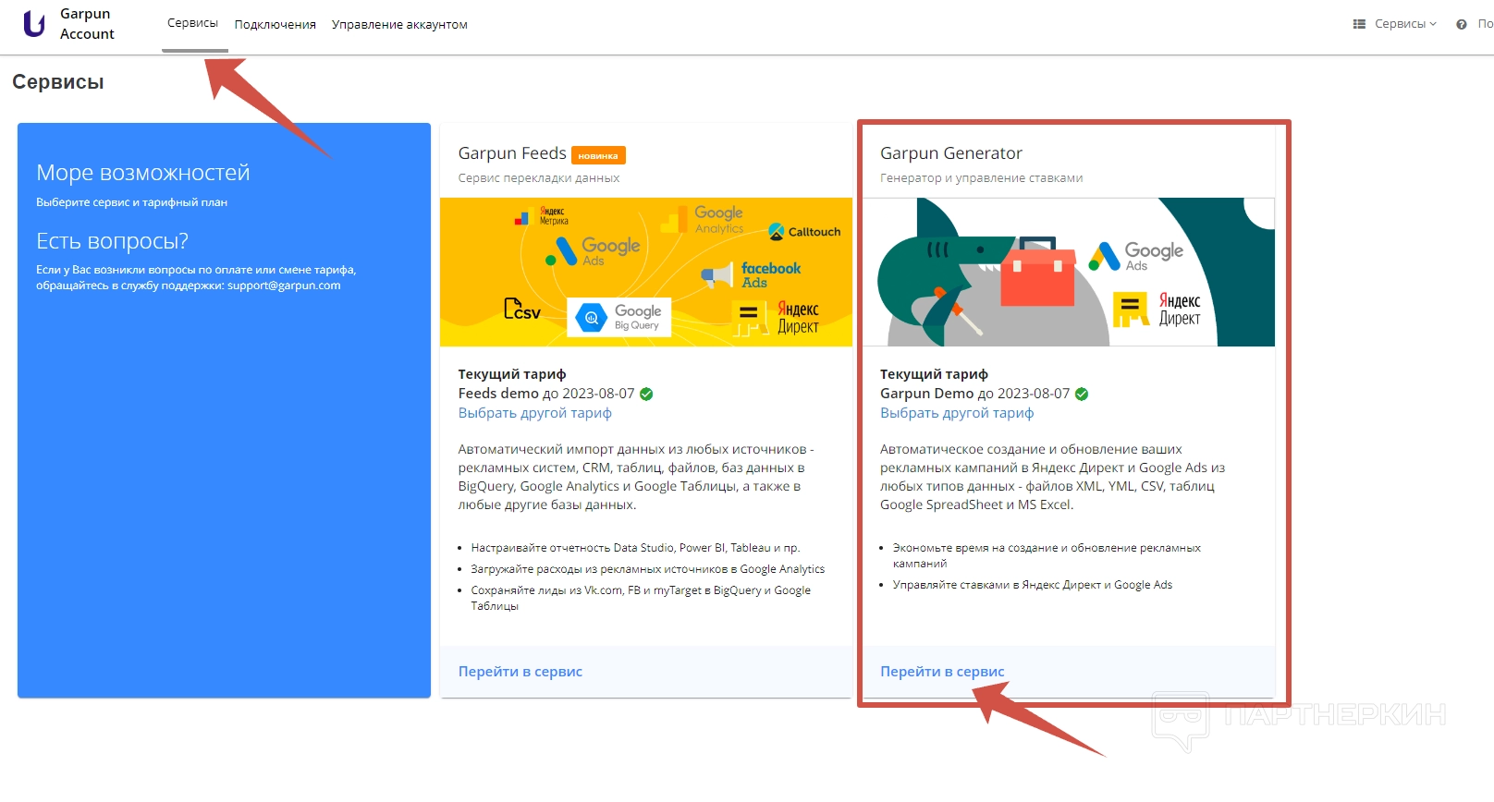Click the bullet about saving leads from Vk.com
Image resolution: width=1494 pixels, height=802 pixels.
641,598
